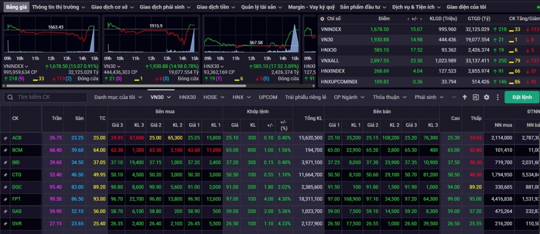Open the CP Ngành dropdown

click(x=350, y=97)
